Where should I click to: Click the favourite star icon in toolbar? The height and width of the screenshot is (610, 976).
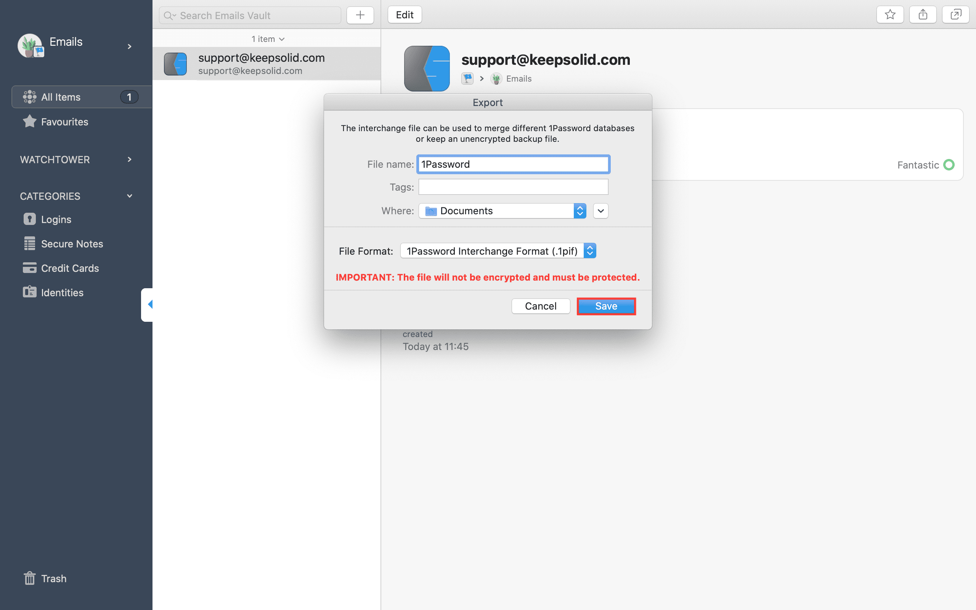click(890, 15)
